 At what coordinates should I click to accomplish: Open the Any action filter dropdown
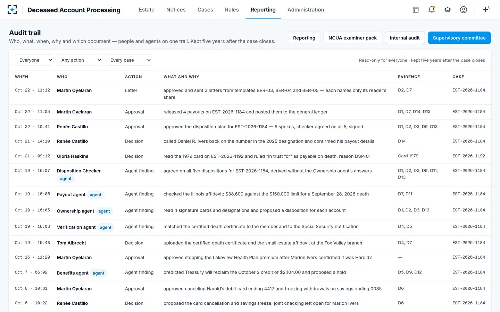click(x=80, y=60)
